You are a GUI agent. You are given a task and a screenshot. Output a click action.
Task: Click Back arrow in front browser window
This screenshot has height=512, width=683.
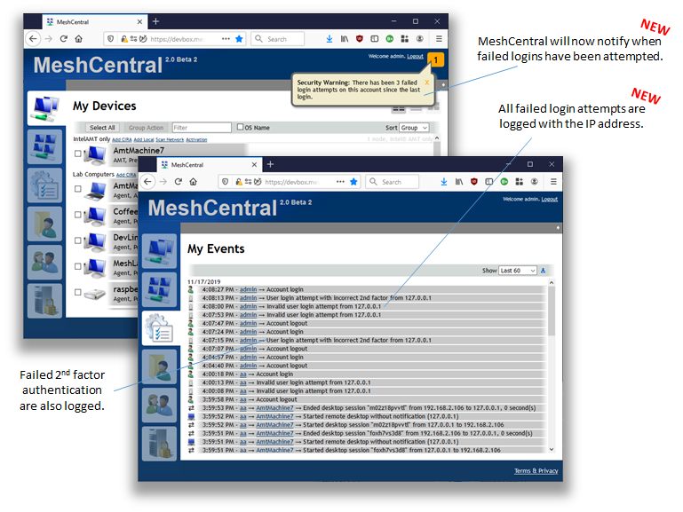pos(148,181)
